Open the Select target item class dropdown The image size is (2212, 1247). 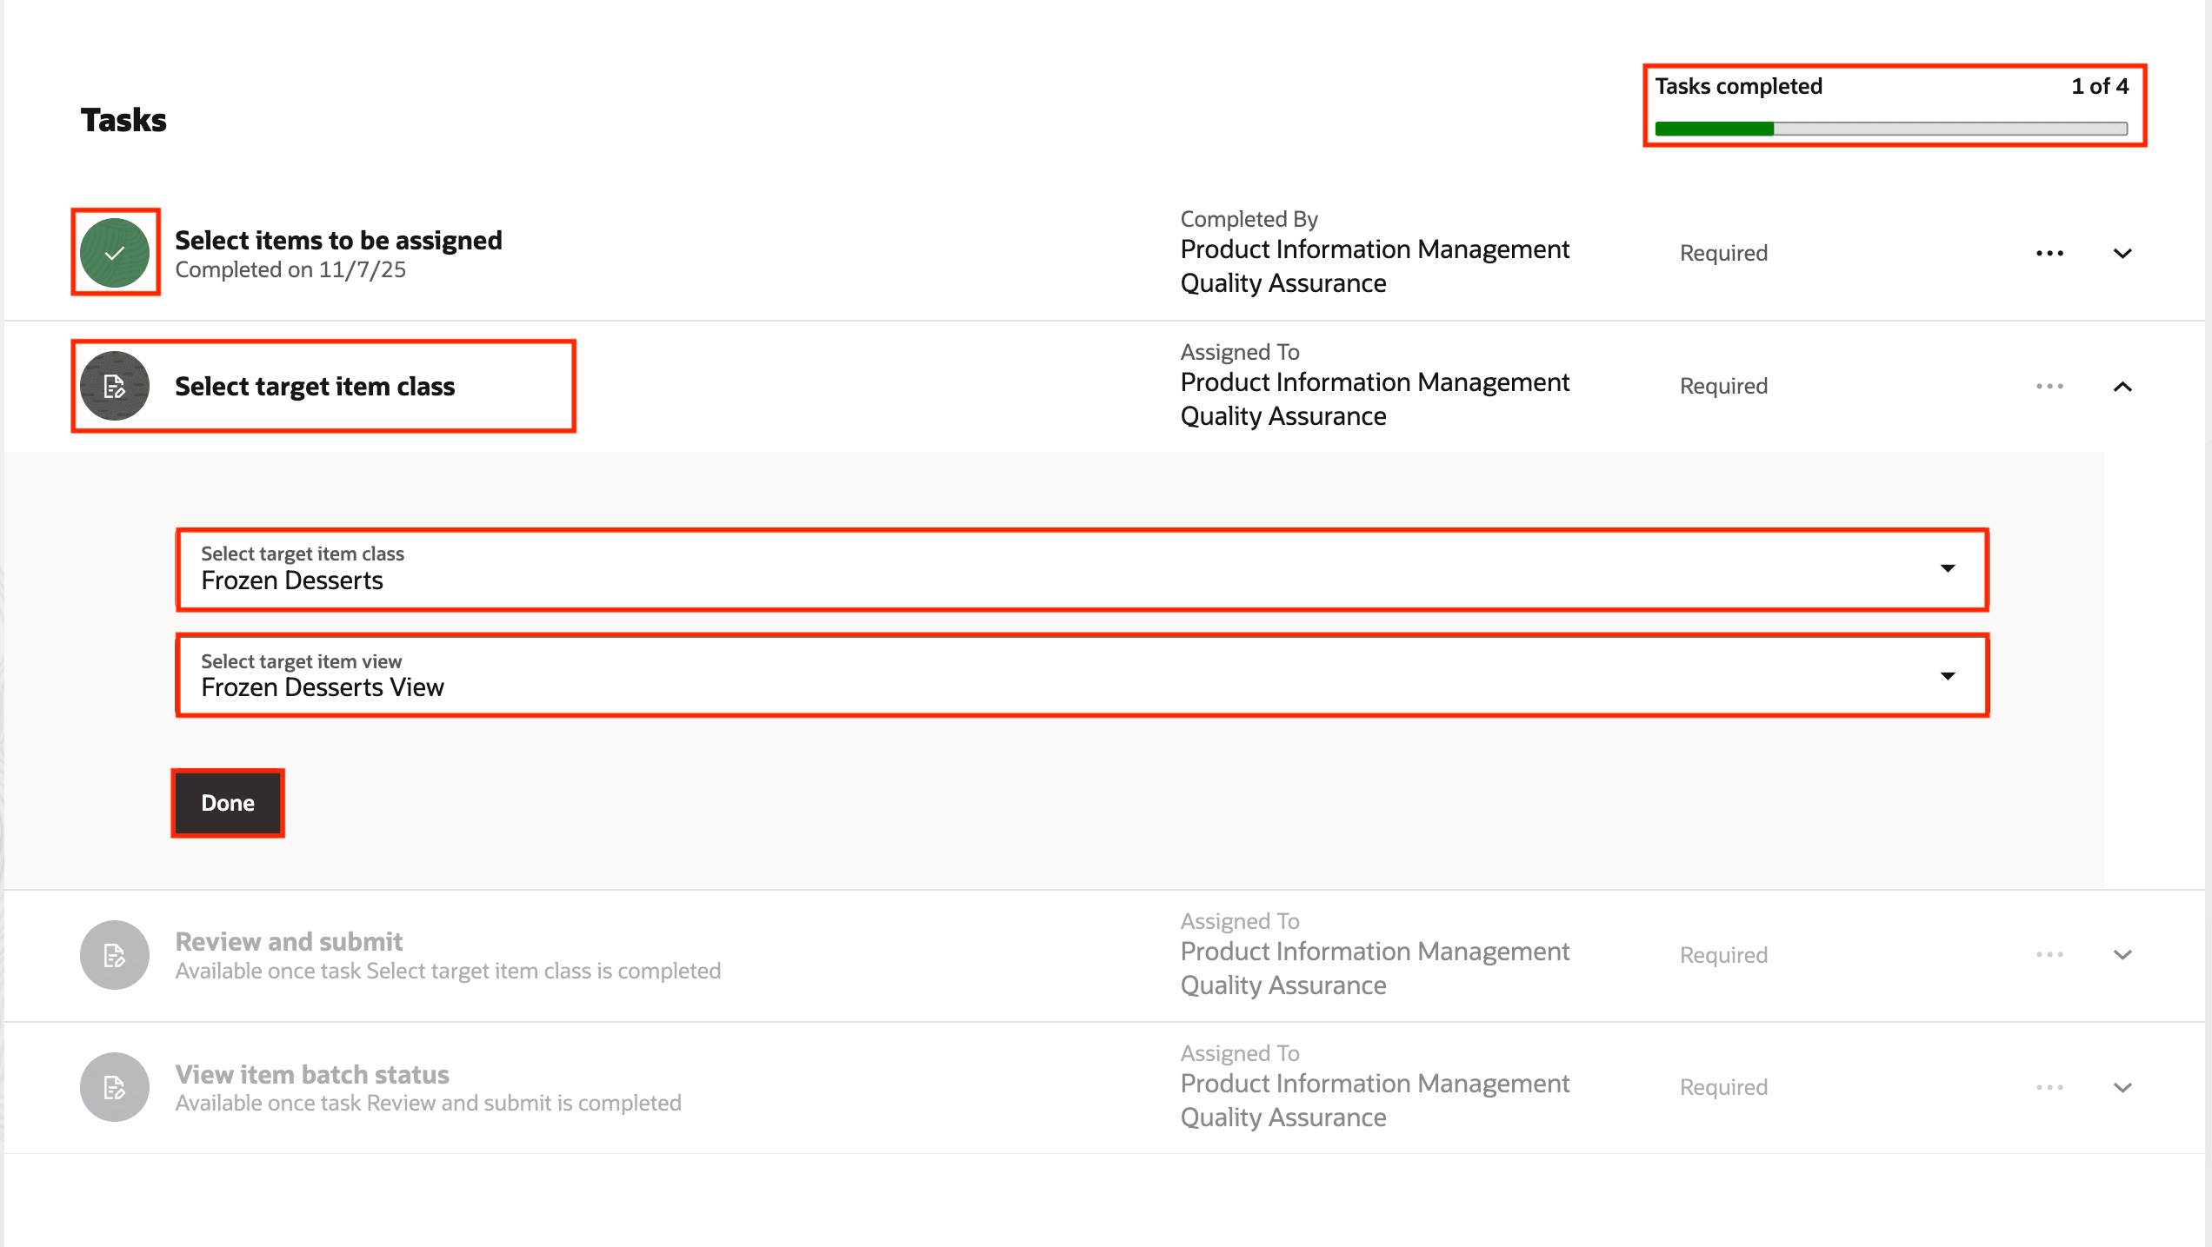(x=1947, y=568)
